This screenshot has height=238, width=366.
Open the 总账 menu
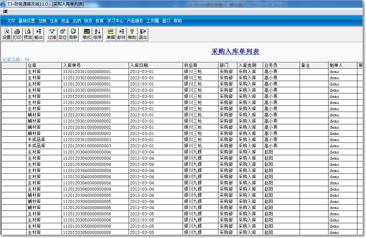pos(42,21)
